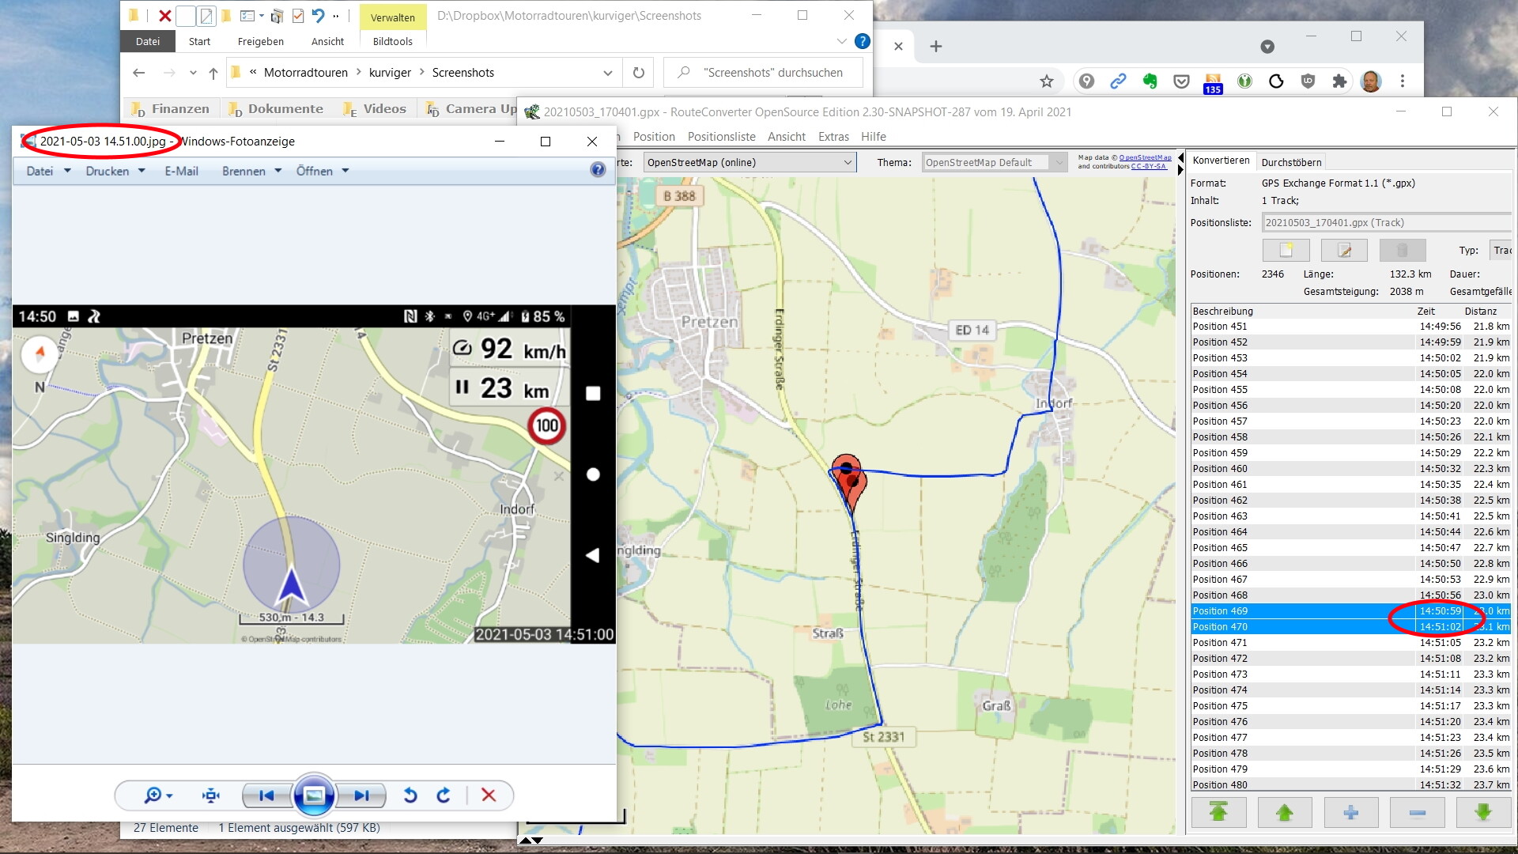The width and height of the screenshot is (1518, 854).
Task: Open a new Chrome tab with the plus
Action: 936,47
